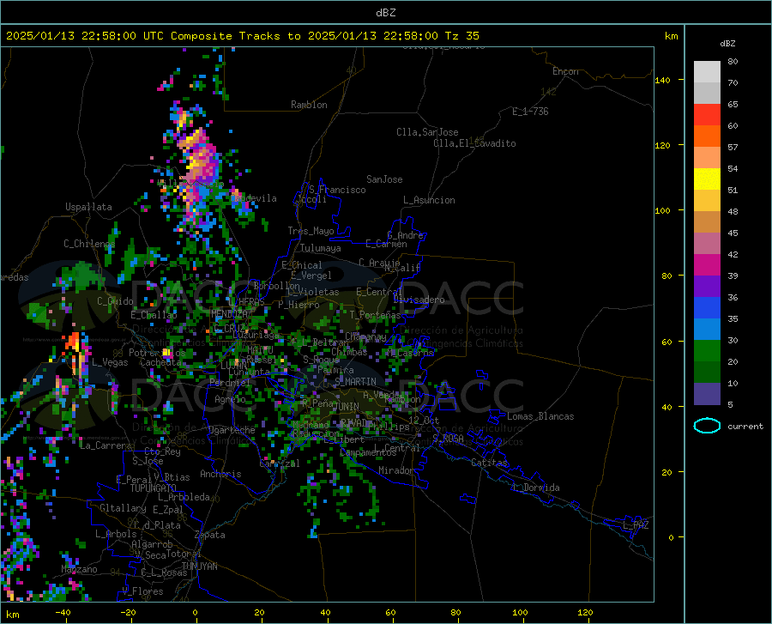Click the -40 km tick on bottom axis

pos(62,612)
